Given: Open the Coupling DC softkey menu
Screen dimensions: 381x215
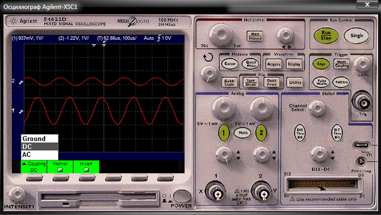Looking at the screenshot, I should [x=34, y=167].
